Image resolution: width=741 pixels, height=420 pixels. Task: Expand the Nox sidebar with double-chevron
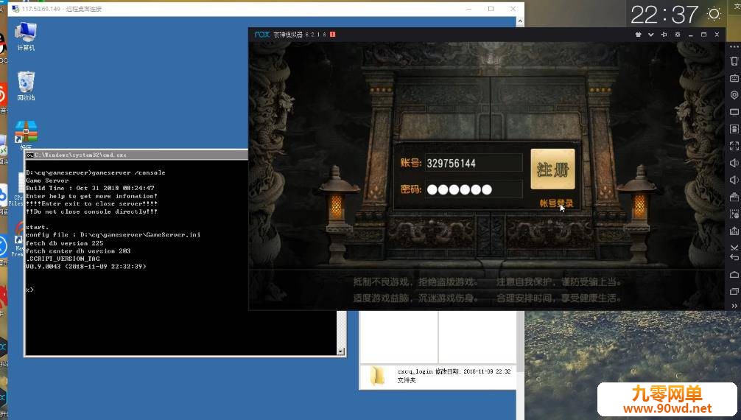click(x=734, y=306)
